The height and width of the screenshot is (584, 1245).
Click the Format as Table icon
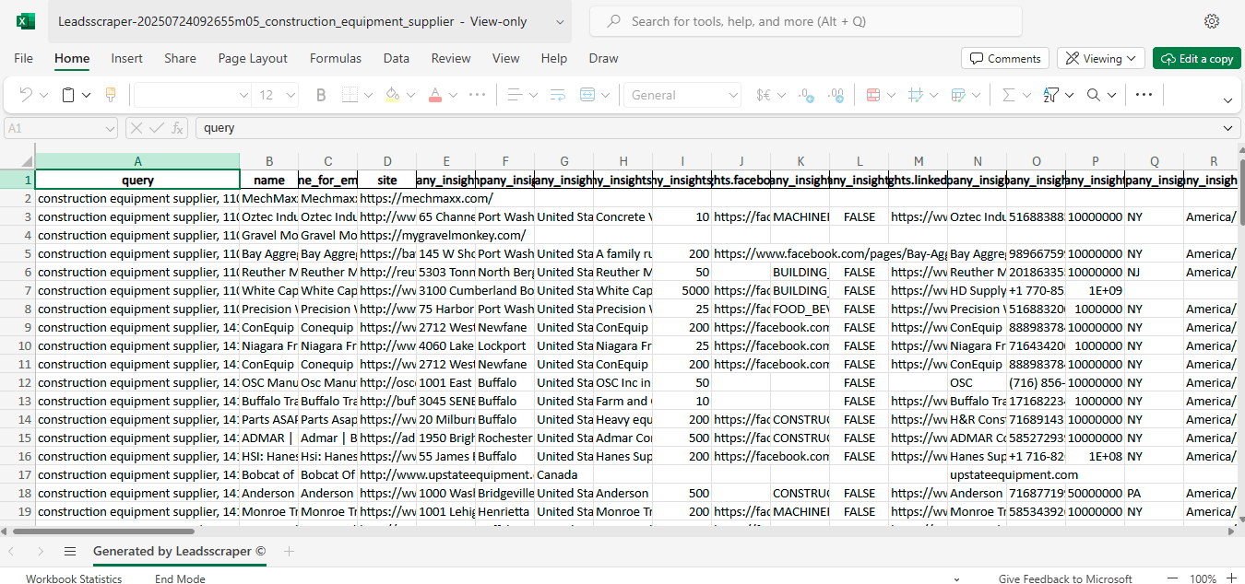[x=958, y=95]
